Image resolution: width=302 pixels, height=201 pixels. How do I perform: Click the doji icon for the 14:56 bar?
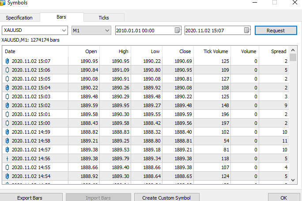pyautogui.click(x=7, y=158)
